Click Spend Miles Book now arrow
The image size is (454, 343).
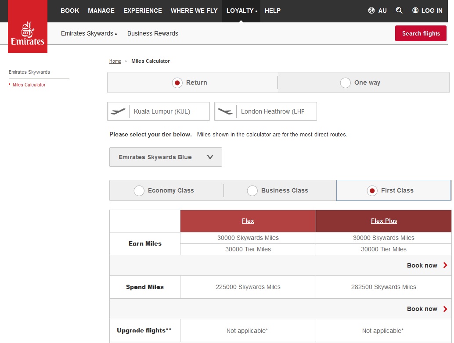[x=445, y=309]
